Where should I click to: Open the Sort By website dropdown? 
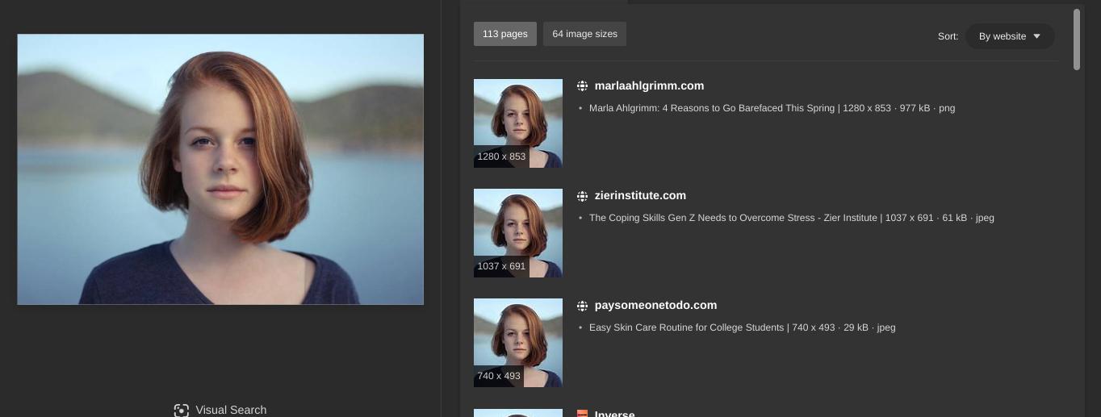pos(1009,36)
